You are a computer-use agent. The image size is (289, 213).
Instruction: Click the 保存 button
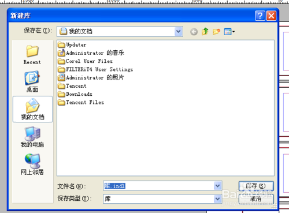(256, 186)
